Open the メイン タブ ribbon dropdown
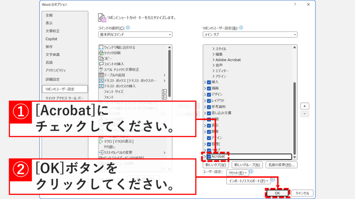This screenshot has width=355, height=199. 250,35
